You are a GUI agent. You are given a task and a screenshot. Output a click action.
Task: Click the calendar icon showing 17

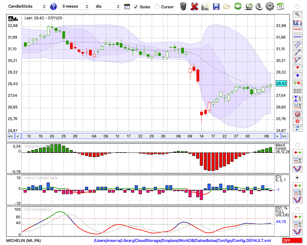tap(280, 6)
